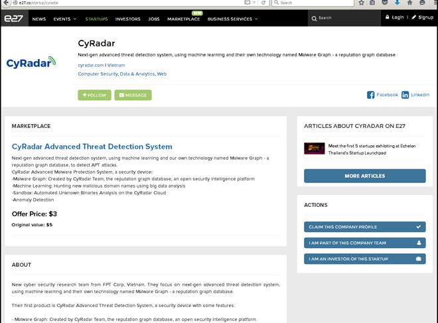This screenshot has height=323, width=438.
Task: Open MARKETPLACE in the navbar
Action: 184,19
